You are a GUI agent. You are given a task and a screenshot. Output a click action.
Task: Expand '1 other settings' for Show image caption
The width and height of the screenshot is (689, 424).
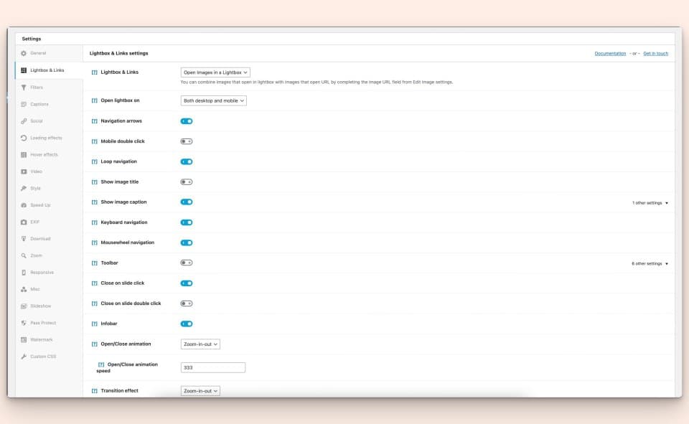650,203
